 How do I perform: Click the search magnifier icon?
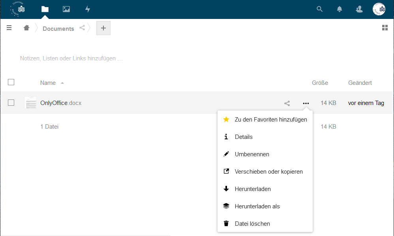click(x=320, y=9)
